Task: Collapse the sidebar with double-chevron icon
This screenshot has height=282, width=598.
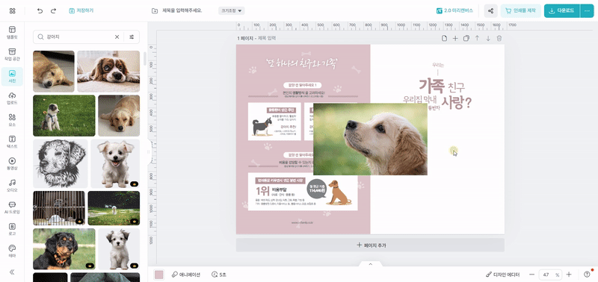Action: point(12,272)
